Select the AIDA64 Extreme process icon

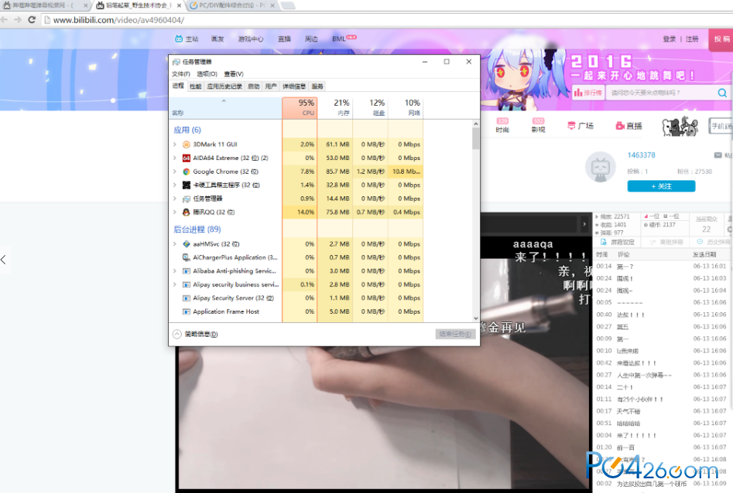[x=186, y=158]
